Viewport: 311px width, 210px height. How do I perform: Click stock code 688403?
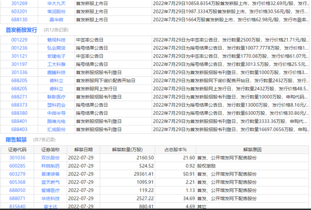tap(19, 129)
